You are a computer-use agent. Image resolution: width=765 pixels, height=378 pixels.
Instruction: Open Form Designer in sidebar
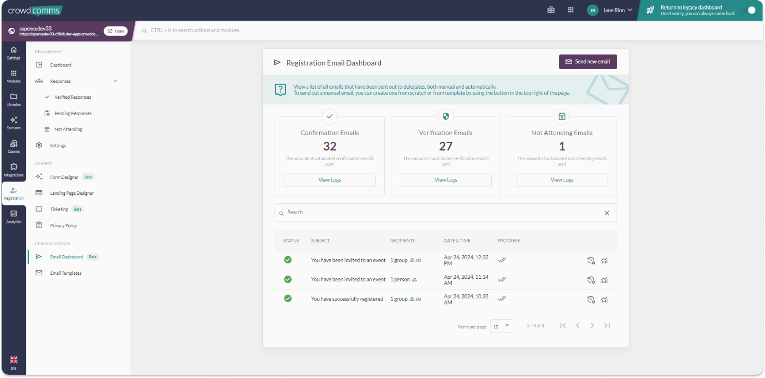coord(64,177)
